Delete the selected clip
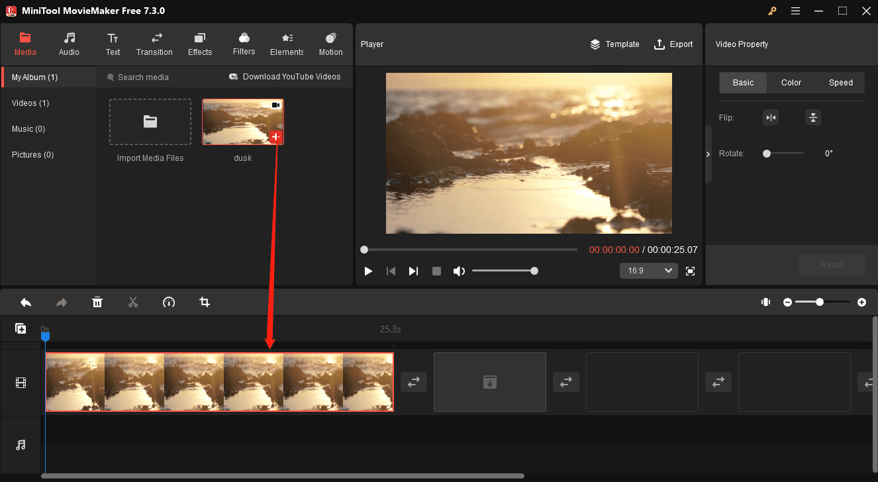Image resolution: width=878 pixels, height=482 pixels. [x=97, y=302]
